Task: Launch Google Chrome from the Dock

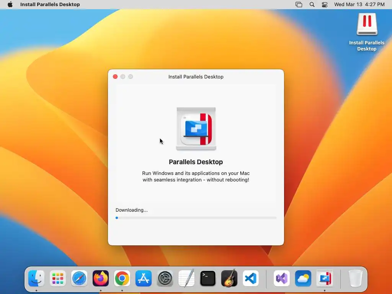Action: pyautogui.click(x=122, y=278)
